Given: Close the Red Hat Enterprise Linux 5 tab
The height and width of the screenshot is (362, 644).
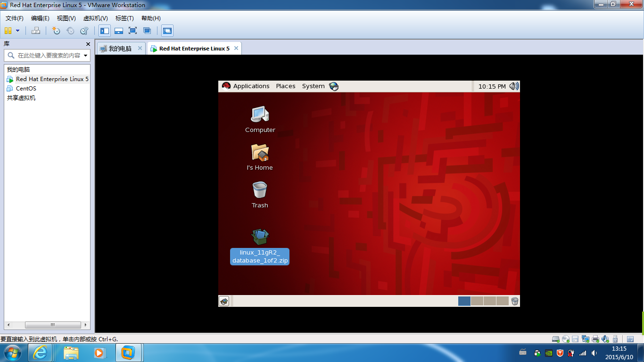Looking at the screenshot, I should [236, 48].
